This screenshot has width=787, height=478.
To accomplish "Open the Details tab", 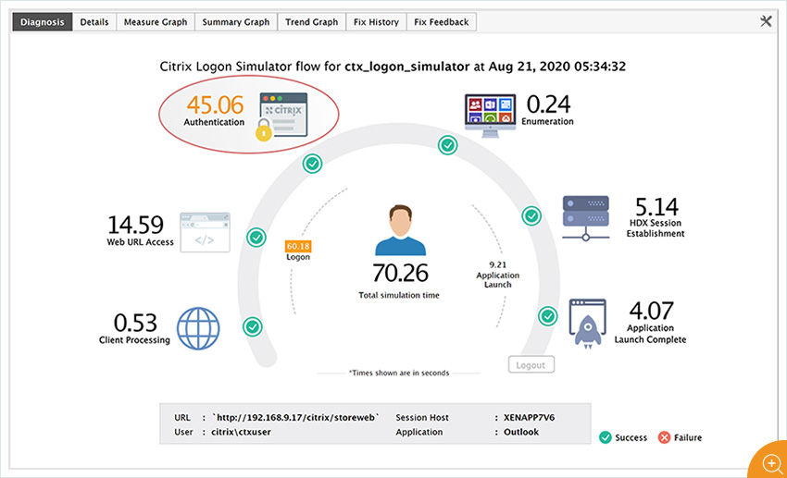I will tap(94, 22).
